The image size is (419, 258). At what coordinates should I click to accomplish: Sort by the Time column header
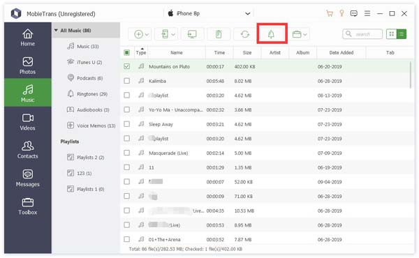pos(219,52)
